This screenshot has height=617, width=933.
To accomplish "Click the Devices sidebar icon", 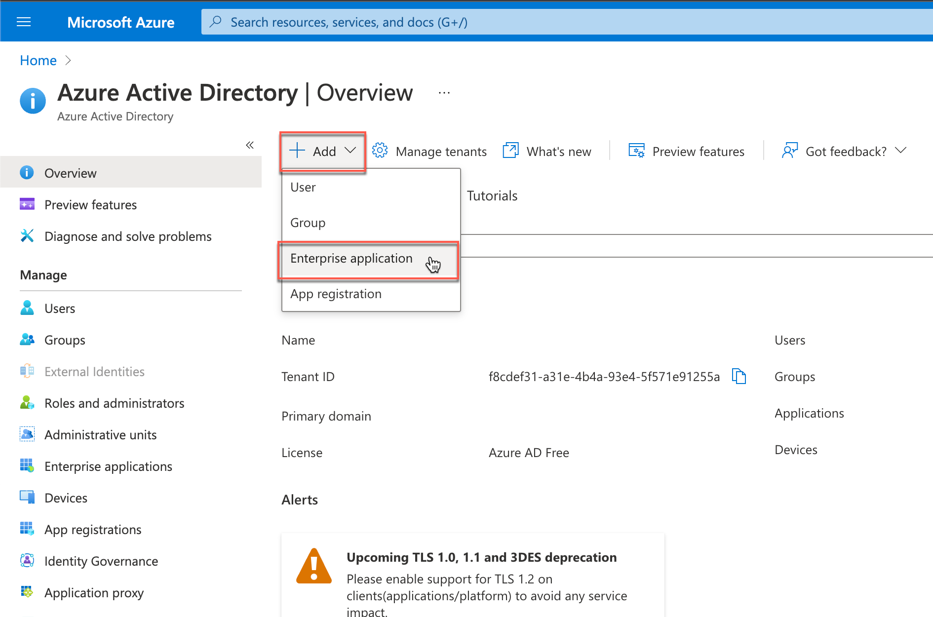I will pyautogui.click(x=27, y=497).
